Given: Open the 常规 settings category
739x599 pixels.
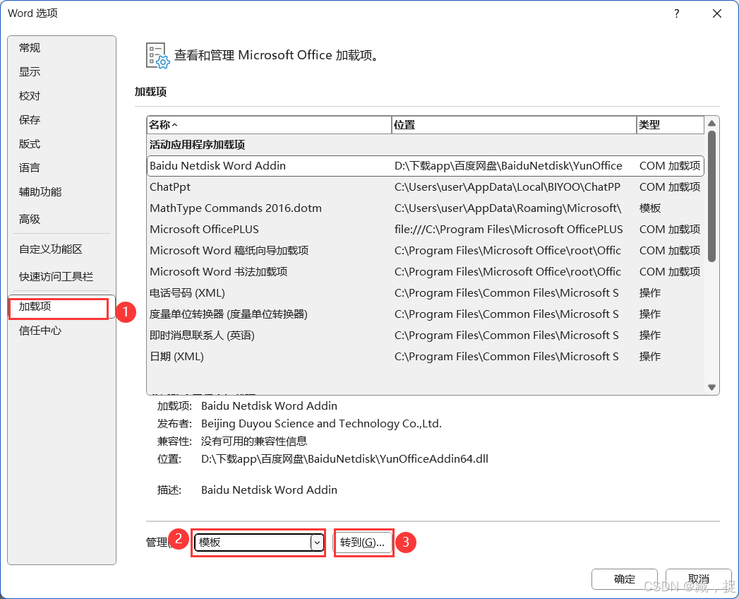Looking at the screenshot, I should (x=61, y=47).
